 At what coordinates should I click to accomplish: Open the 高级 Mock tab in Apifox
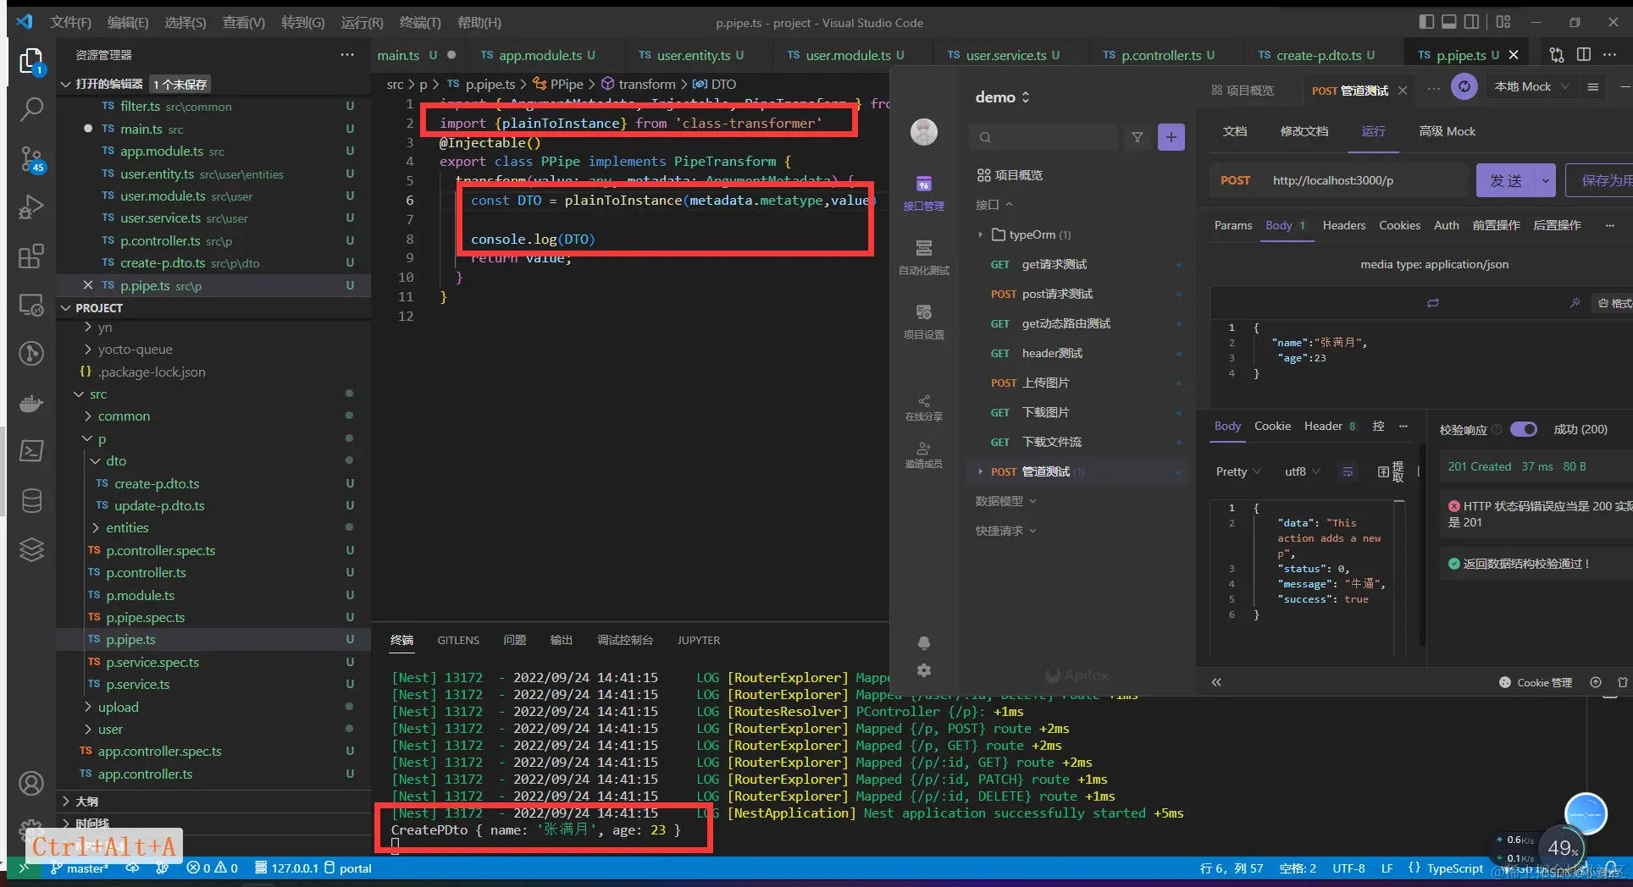point(1447,131)
